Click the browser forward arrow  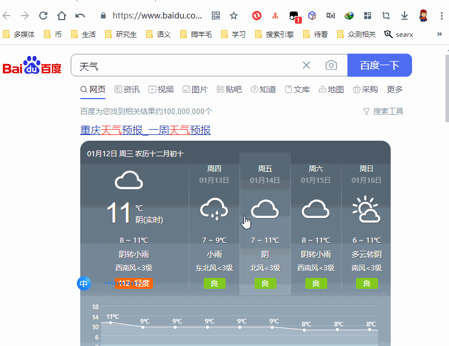click(x=25, y=16)
